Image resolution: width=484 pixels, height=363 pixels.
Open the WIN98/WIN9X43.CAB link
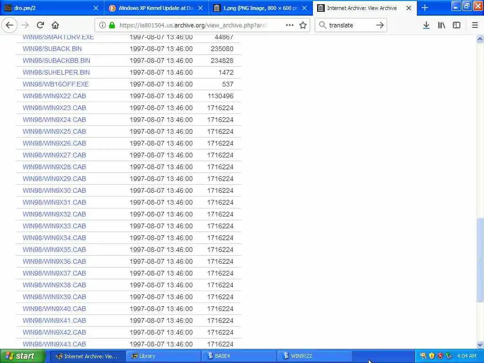click(54, 344)
